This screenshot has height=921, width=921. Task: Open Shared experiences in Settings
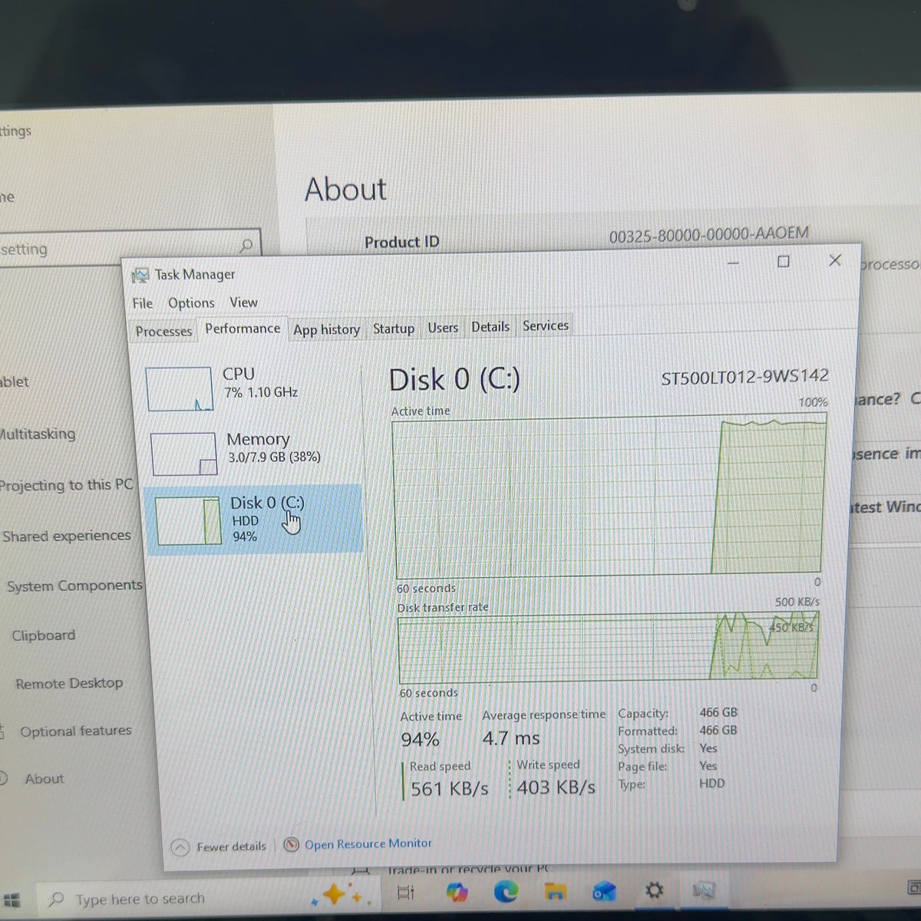67,536
